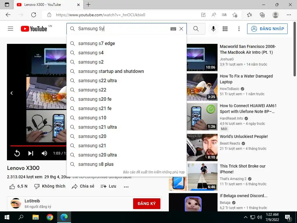297x223 pixels.
Task: Choose suggestion samsung s21 fe
Action: click(x=126, y=109)
